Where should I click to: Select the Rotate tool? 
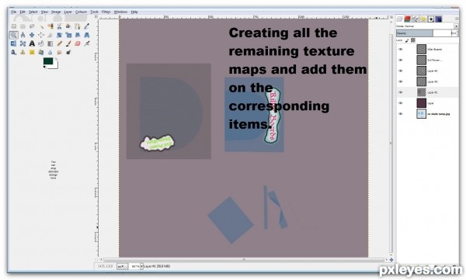pyautogui.click(x=59, y=35)
